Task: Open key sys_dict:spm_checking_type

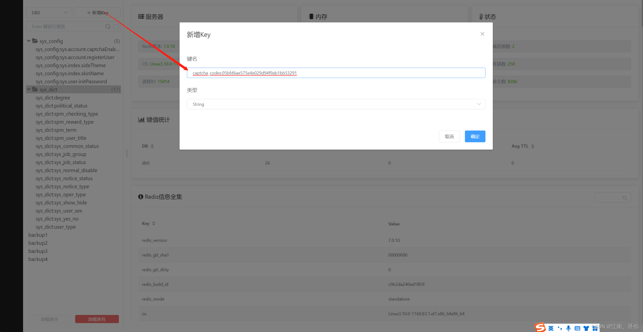Action: [x=67, y=114]
